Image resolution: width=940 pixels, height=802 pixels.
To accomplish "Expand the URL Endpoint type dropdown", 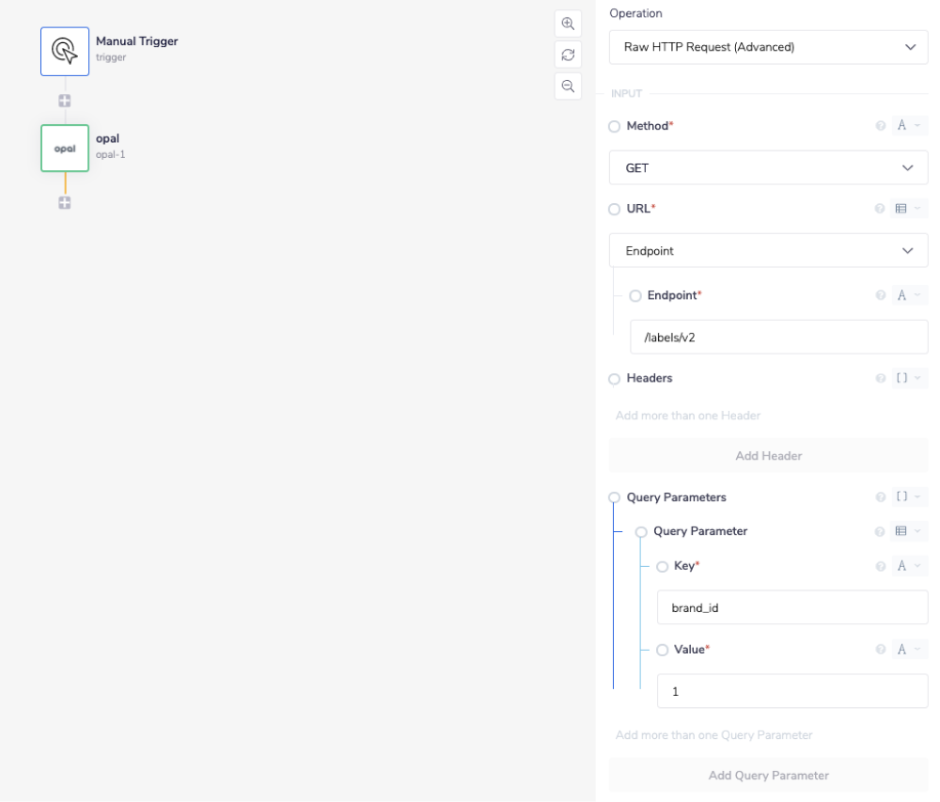I will point(768,251).
